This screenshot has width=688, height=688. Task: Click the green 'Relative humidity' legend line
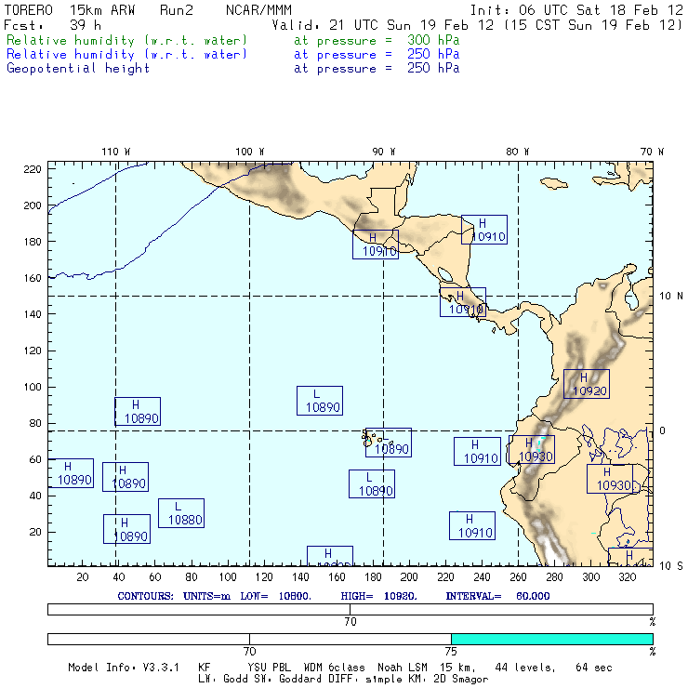coord(233,40)
